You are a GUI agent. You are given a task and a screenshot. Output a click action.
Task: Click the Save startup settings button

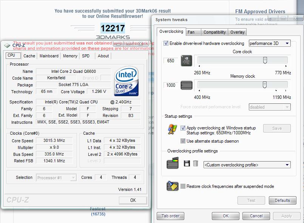(277, 128)
